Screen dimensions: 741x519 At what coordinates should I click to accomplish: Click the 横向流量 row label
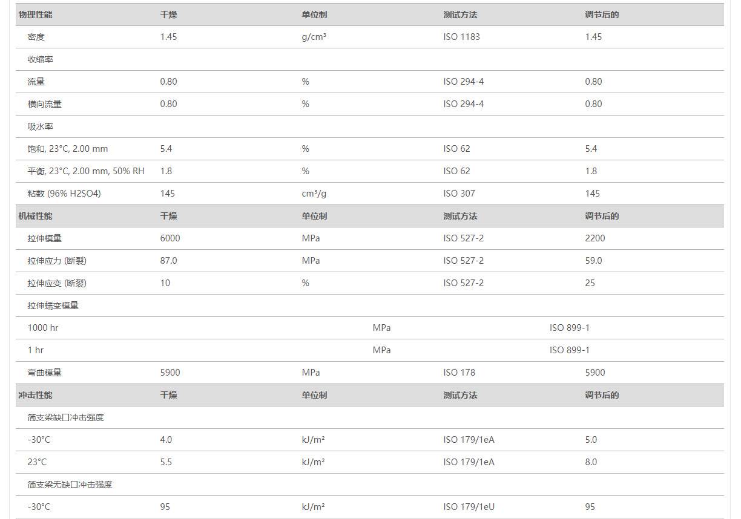(45, 104)
